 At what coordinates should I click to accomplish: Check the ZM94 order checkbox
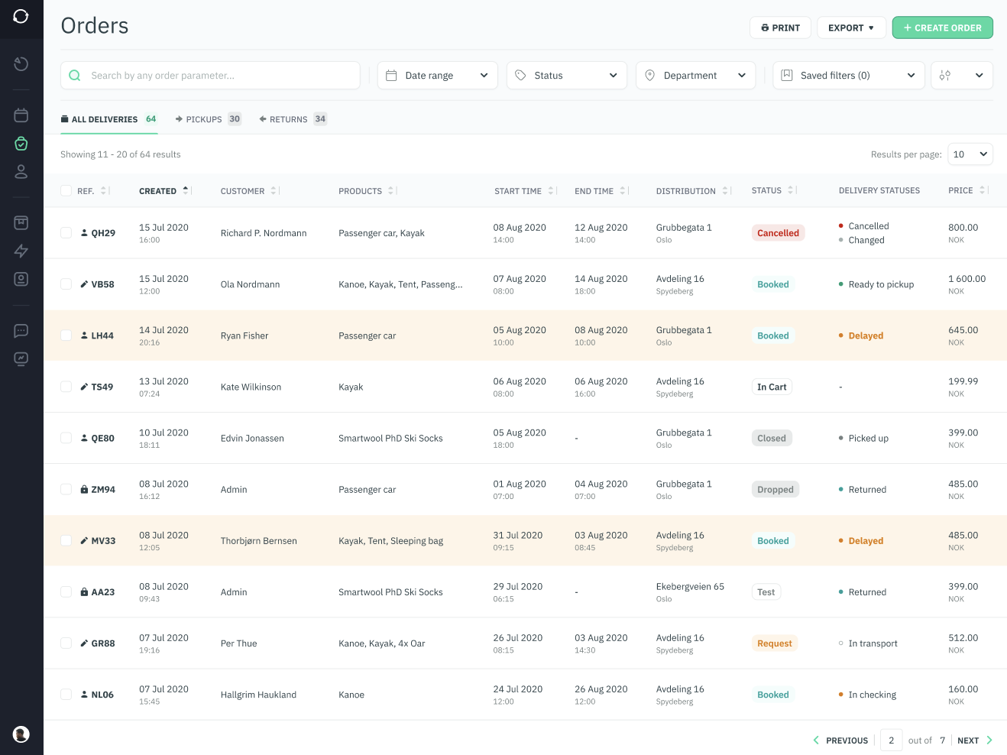click(66, 489)
